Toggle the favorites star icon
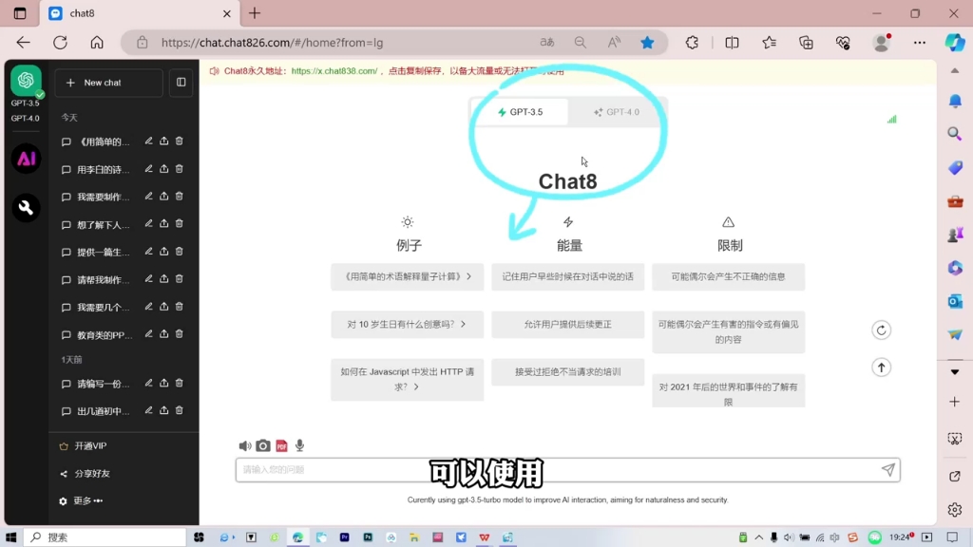The height and width of the screenshot is (547, 973). (647, 43)
